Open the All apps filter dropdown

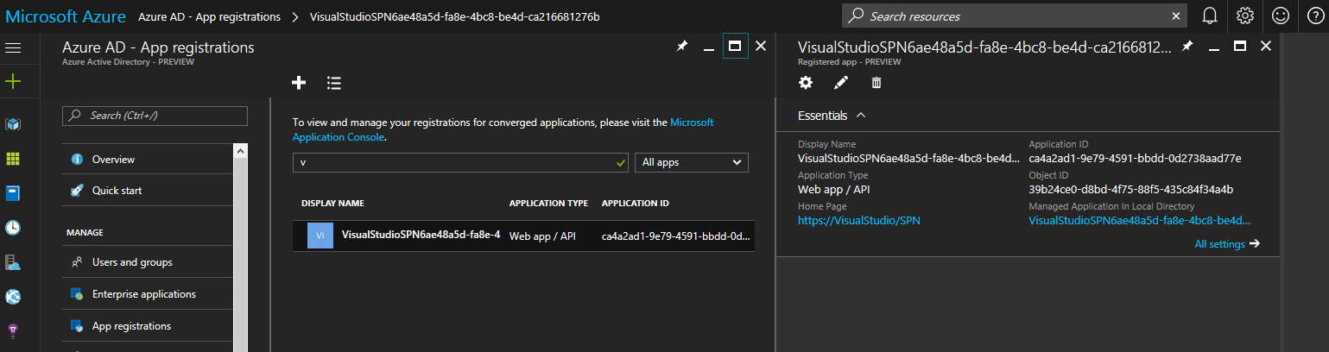692,162
